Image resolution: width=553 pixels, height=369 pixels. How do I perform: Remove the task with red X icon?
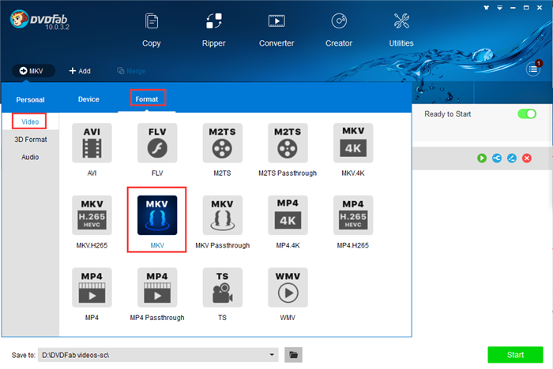point(527,158)
